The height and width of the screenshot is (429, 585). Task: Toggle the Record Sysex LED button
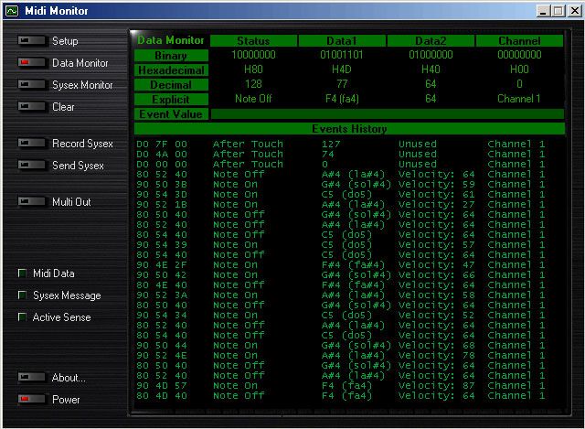(32, 143)
